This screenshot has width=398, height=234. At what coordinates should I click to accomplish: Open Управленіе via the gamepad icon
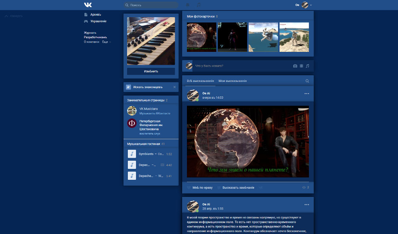[x=85, y=21]
